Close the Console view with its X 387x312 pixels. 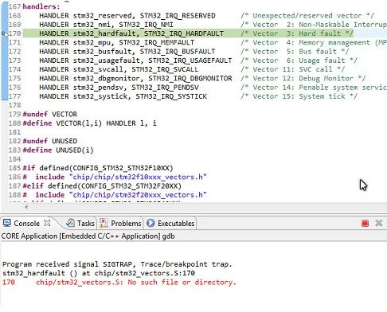47,223
